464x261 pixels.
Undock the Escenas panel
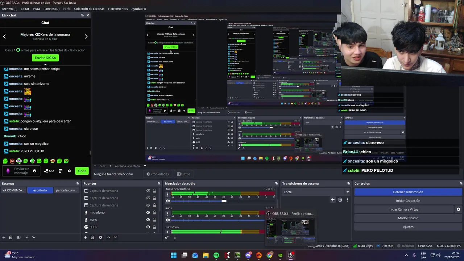point(78,183)
